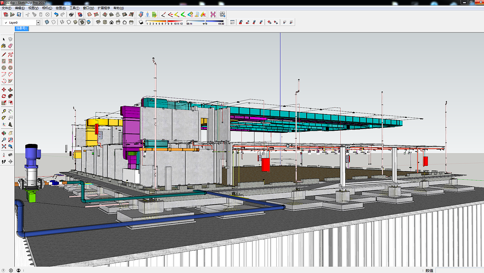Pick the Follow Me tool
Screen dimensions: 484x273
click(11, 96)
